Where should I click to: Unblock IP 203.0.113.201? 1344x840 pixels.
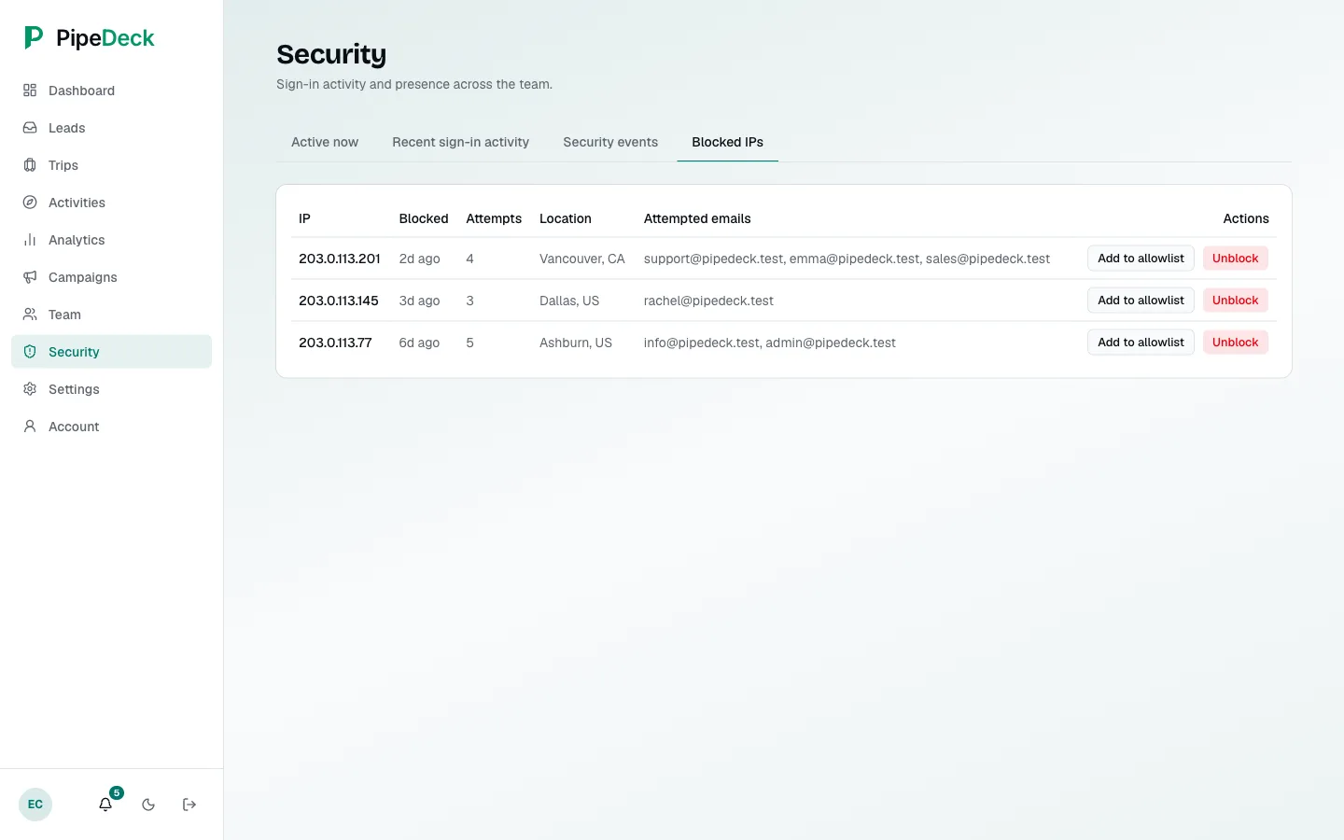1235,259
